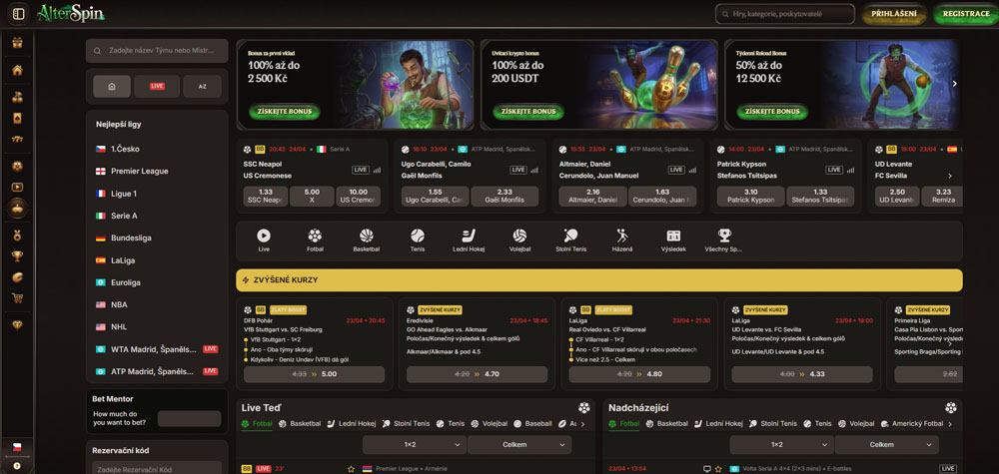
Task: Open the video play icon in left sidebar
Action: [17, 187]
